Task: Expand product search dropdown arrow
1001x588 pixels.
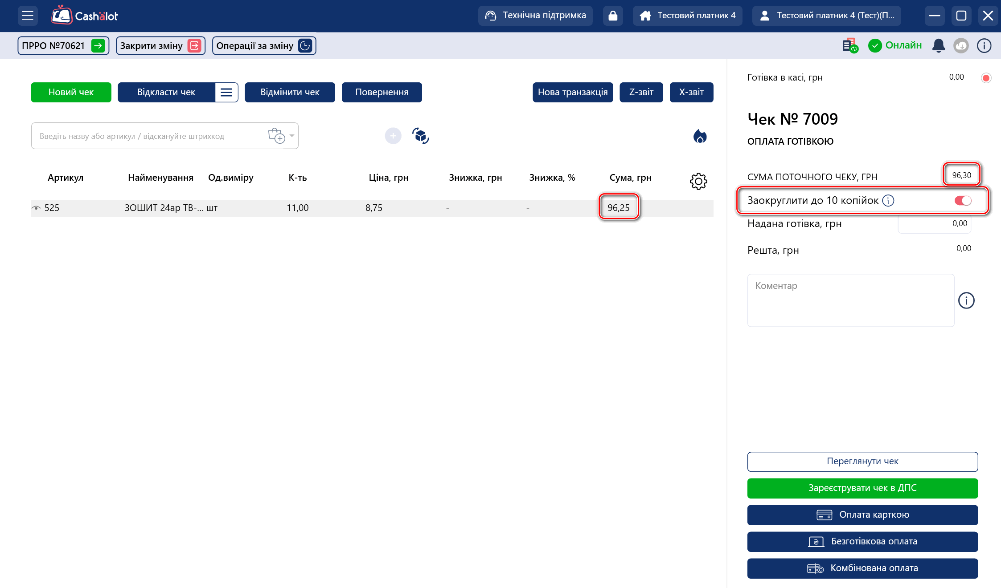Action: click(x=292, y=136)
